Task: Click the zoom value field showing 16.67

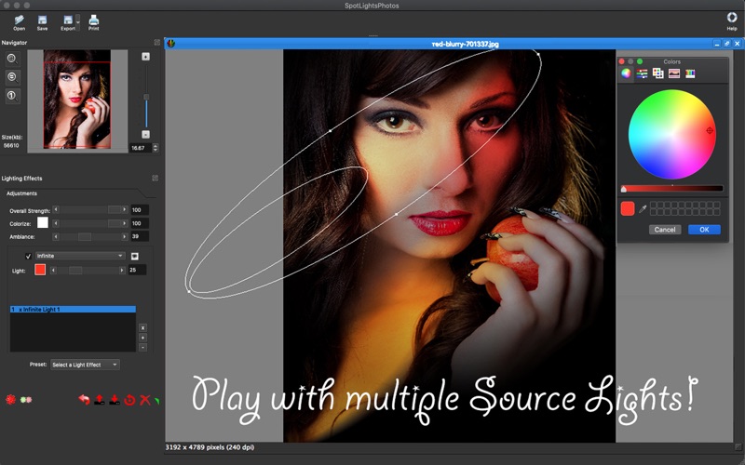Action: coord(141,148)
